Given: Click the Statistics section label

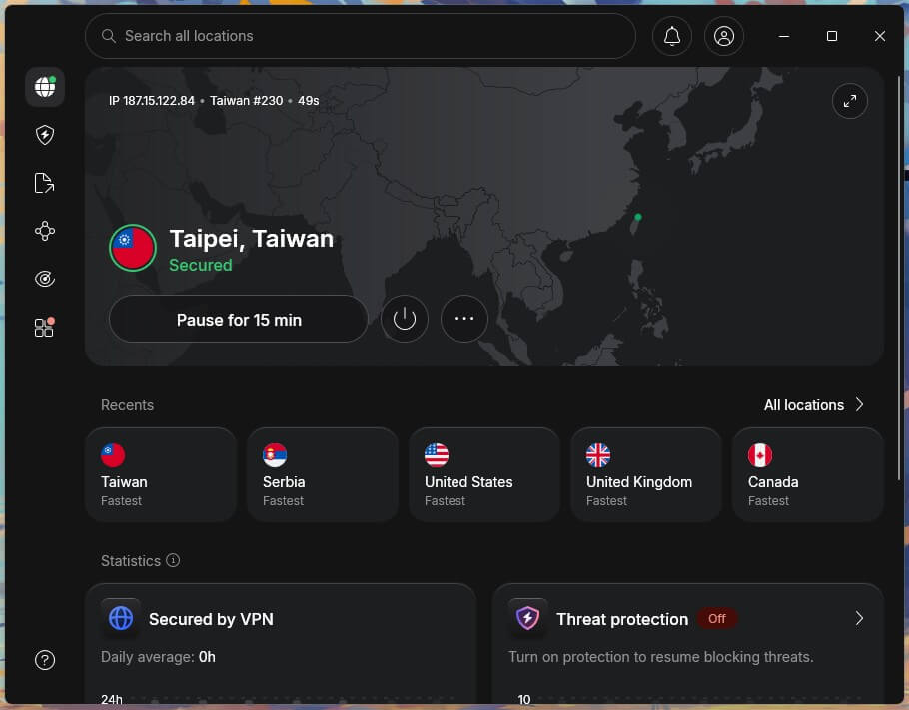Looking at the screenshot, I should [x=131, y=561].
